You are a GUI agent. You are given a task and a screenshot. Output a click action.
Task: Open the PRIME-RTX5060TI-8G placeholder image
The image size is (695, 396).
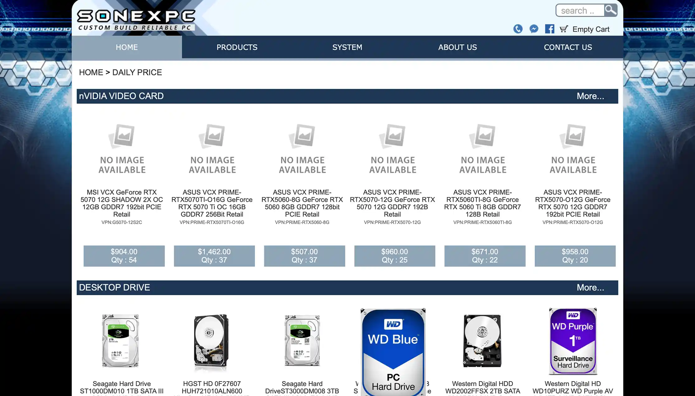tap(483, 149)
